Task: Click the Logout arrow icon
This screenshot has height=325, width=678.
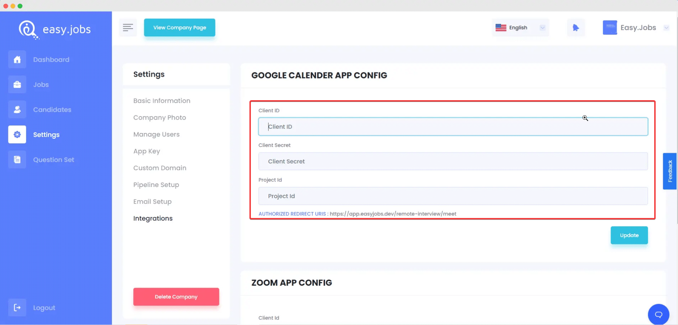Action: 17,307
